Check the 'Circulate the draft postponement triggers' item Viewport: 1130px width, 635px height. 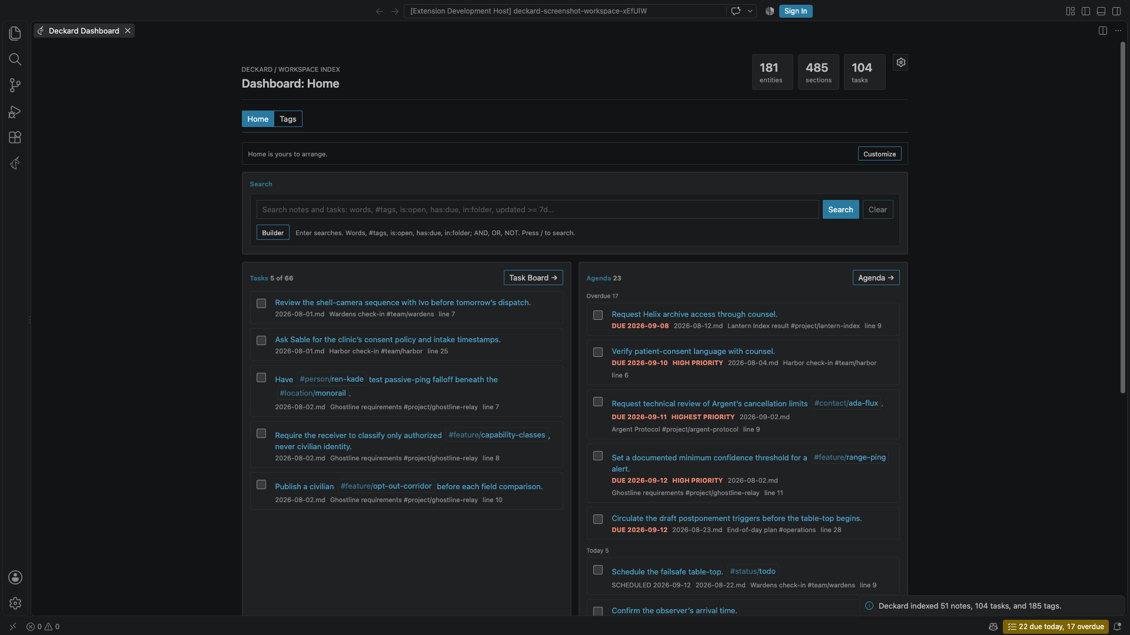[x=598, y=519]
